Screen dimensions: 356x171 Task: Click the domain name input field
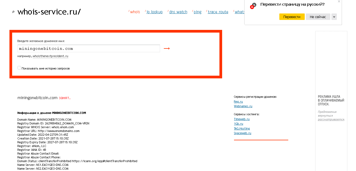[x=89, y=48]
